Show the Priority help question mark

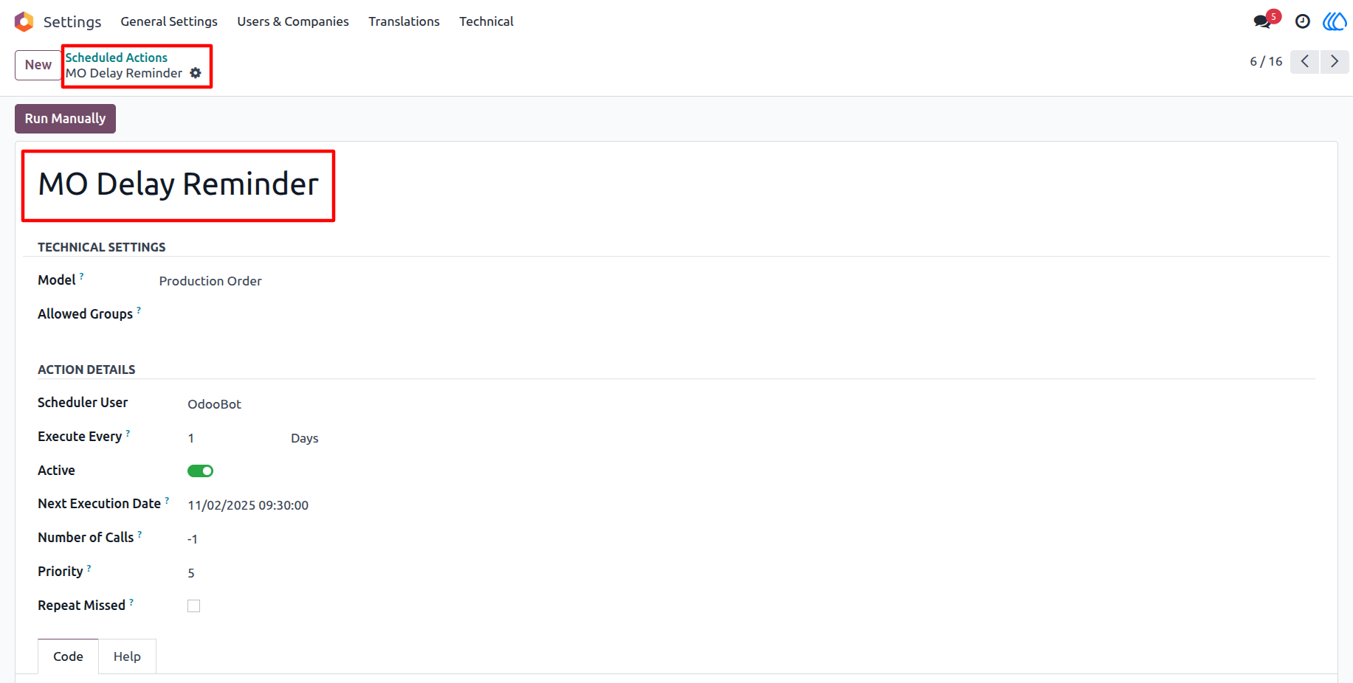pos(89,568)
